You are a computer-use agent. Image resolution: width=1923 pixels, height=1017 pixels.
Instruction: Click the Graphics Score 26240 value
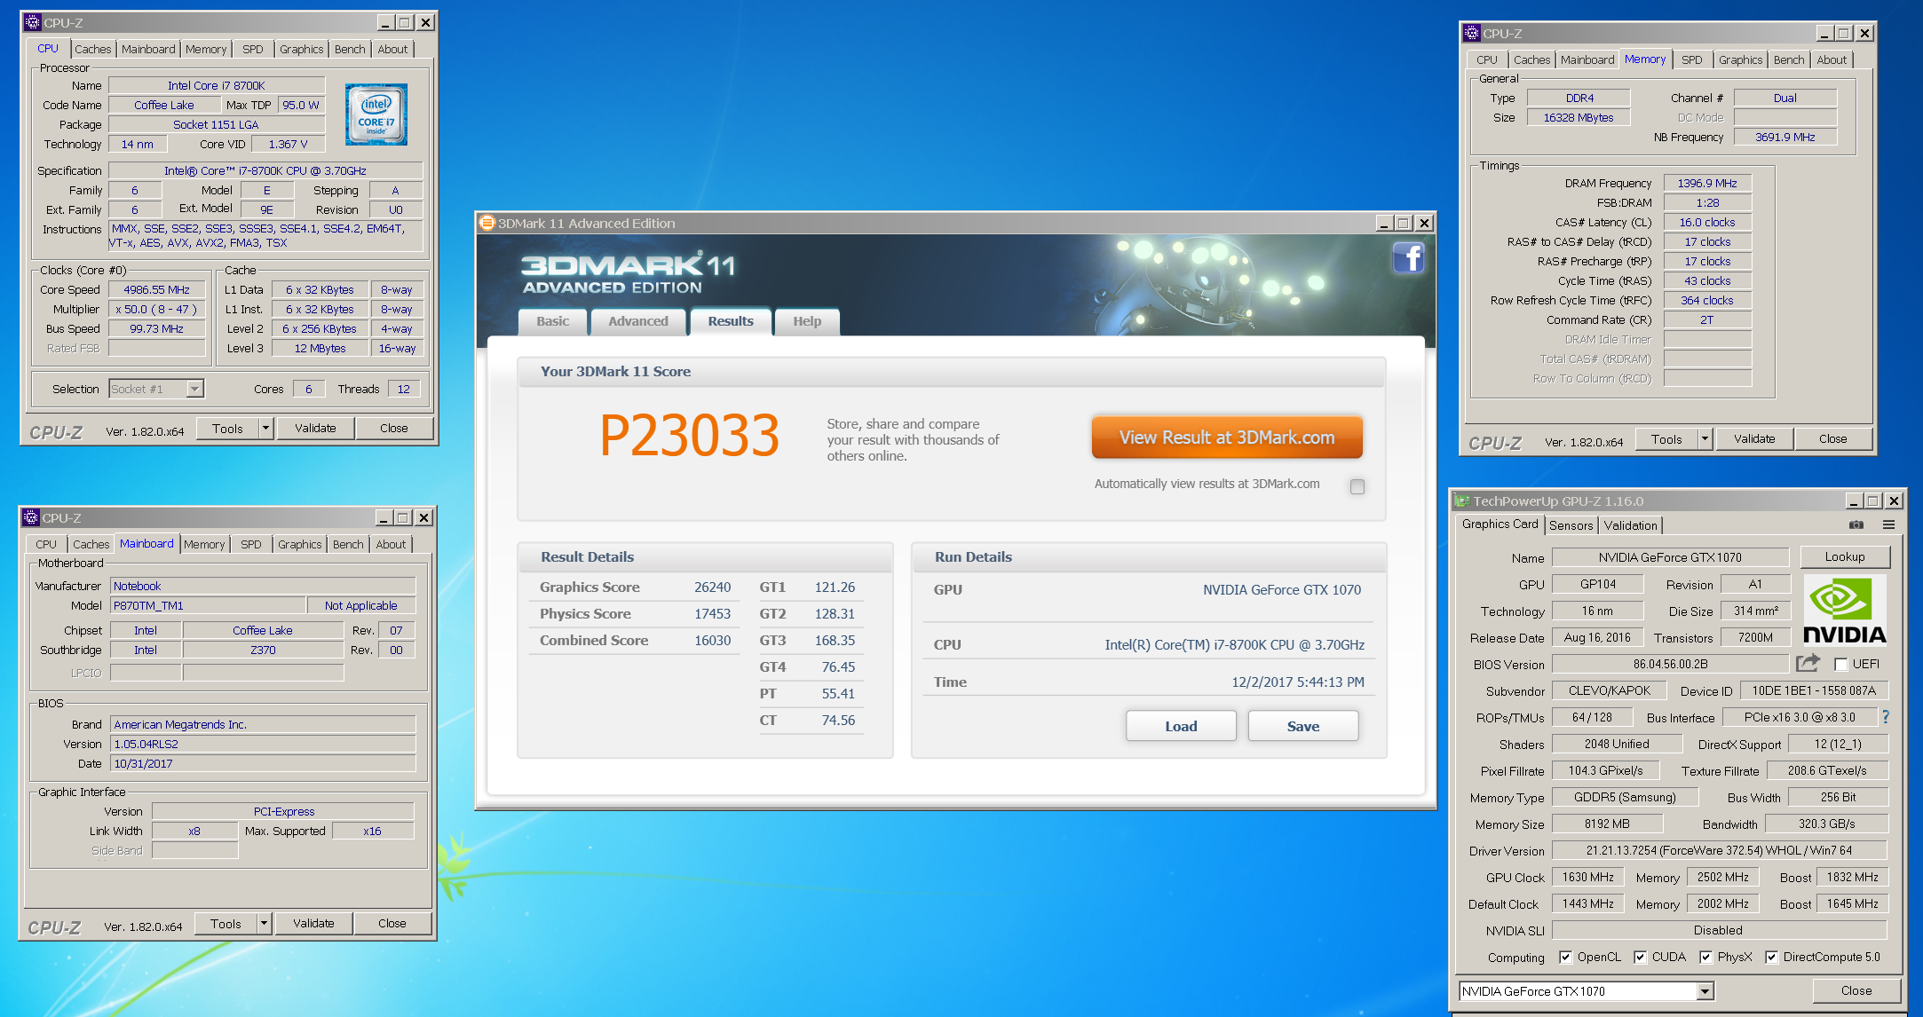712,587
